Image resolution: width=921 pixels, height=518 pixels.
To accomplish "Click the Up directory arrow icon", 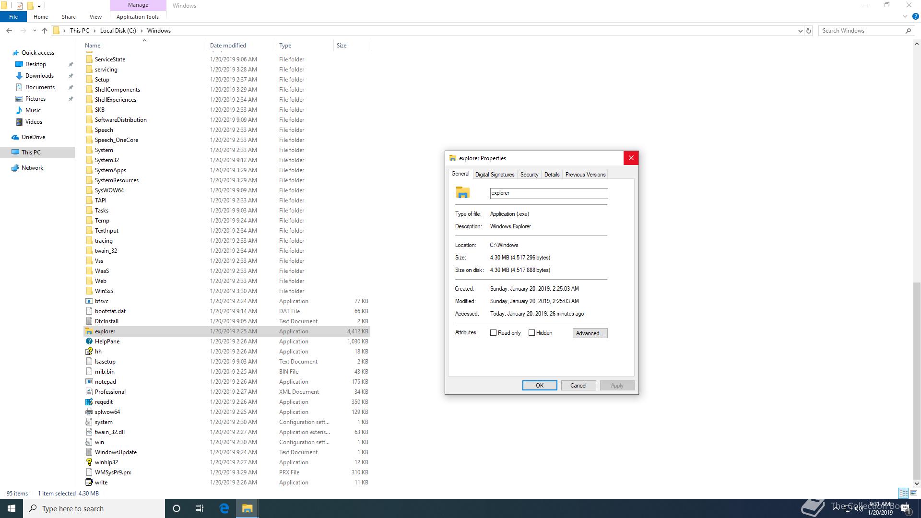I will (x=45, y=31).
